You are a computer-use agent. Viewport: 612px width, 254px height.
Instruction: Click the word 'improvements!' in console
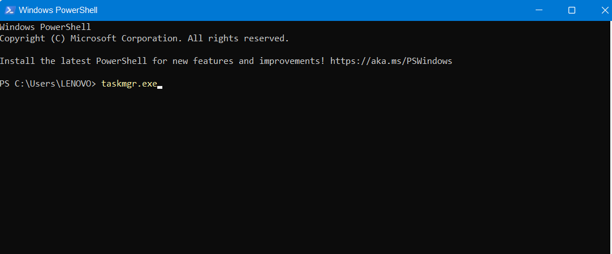(x=292, y=61)
